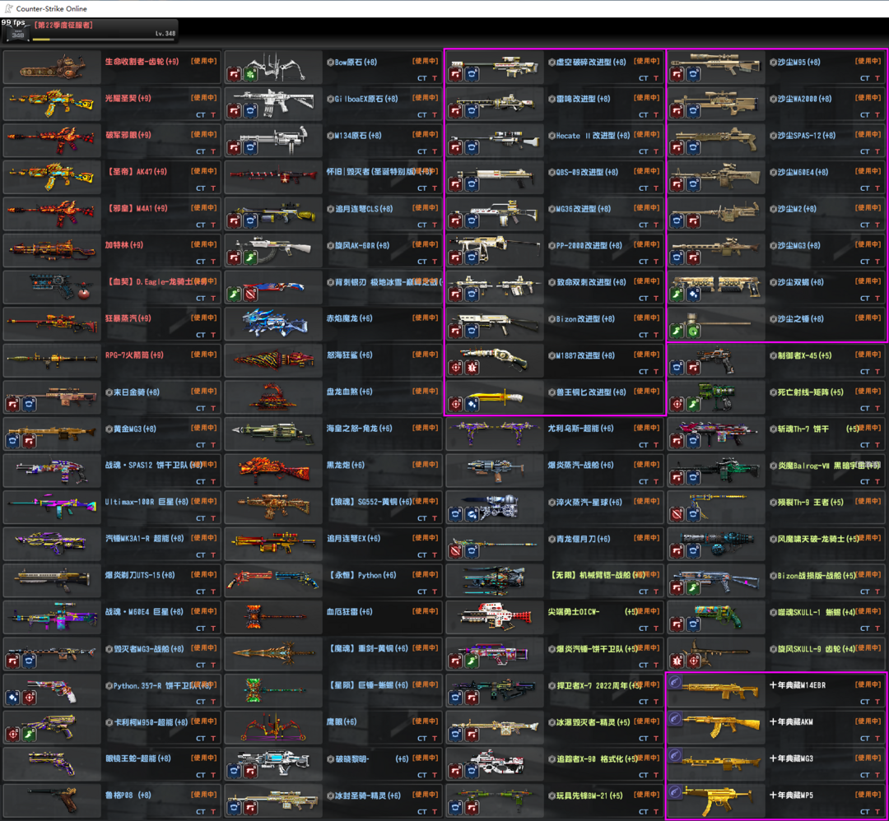
Task: Click the red crossed-out icon on 青龙偃月刀 row
Action: [456, 551]
